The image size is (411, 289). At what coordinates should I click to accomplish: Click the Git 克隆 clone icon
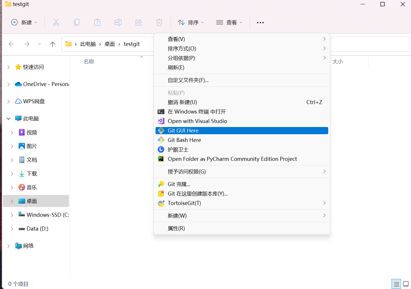tap(161, 184)
